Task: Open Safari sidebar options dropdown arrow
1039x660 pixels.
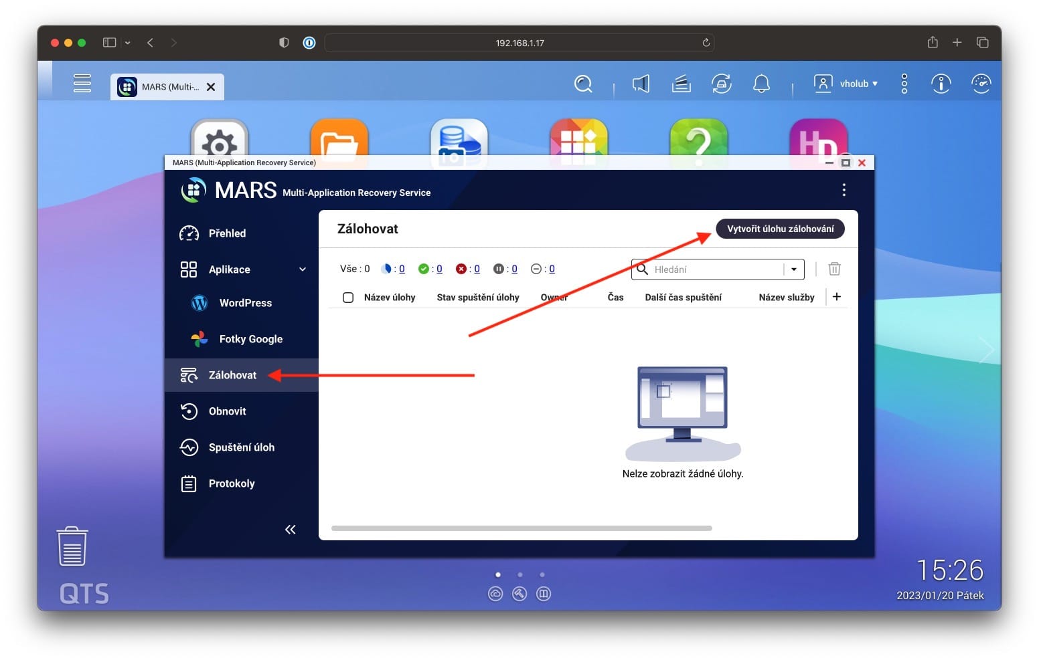Action: [127, 43]
